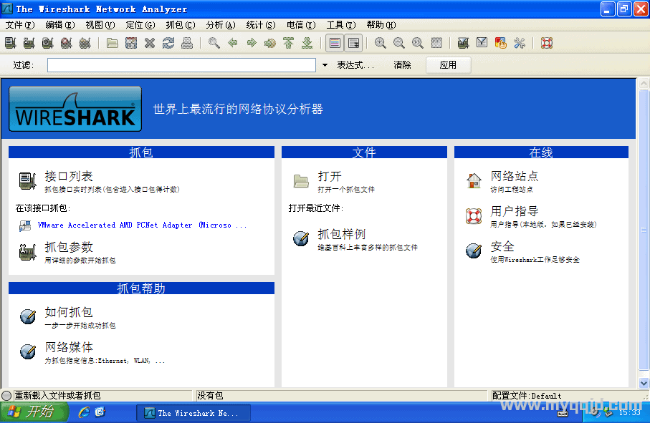Restart the running capture toolbar icon
Screen dimensions: 650x423
[85, 43]
